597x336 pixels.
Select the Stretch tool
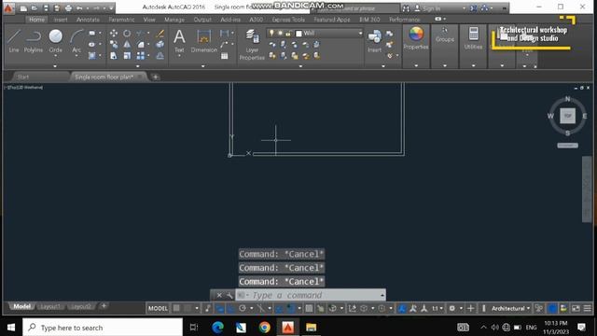coord(114,56)
